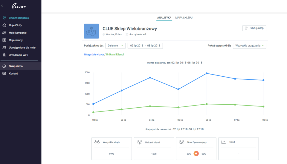Image resolution: width=287 pixels, height=164 pixels.
Task: Click the icon in Unikalni klienci card
Action: coord(140,142)
